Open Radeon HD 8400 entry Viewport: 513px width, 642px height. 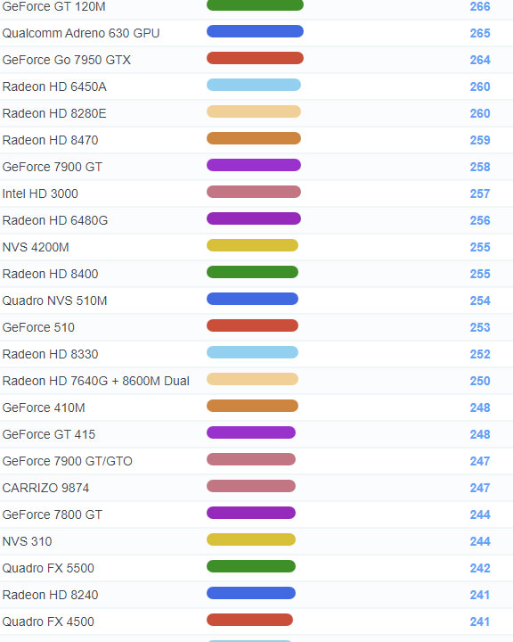coord(50,274)
